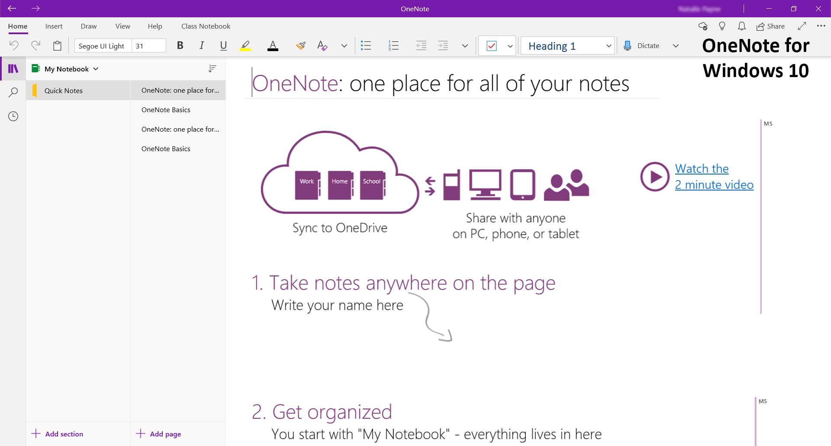Select the Bold formatting icon

coord(180,45)
